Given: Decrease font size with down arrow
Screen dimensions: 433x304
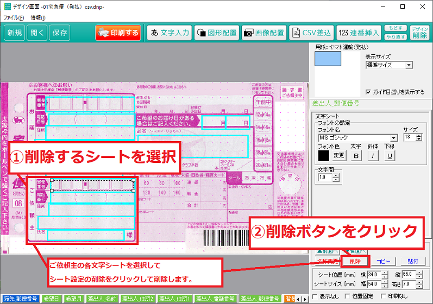Looking at the screenshot, I should pyautogui.click(x=419, y=139).
